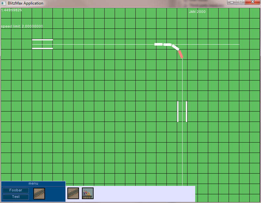Click the angled white wagon behind the locomotive
Viewport: 261px width, 203px height.
coord(175,48)
